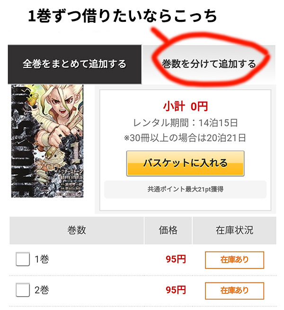
Task: Click the 在庫状況 column header
Action: click(234, 230)
